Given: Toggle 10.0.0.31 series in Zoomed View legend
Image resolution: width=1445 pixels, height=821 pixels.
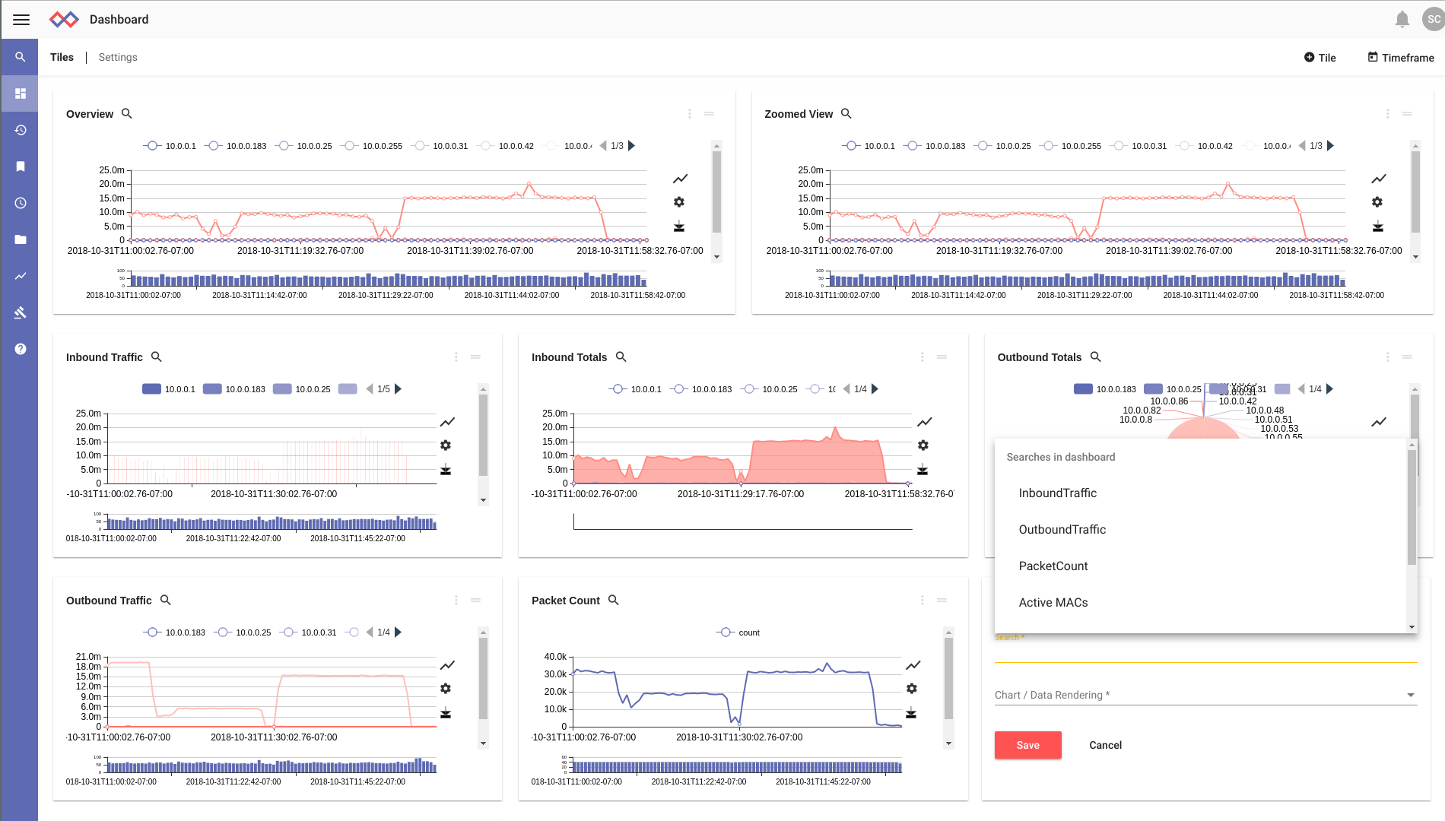Looking at the screenshot, I should pyautogui.click(x=1139, y=146).
